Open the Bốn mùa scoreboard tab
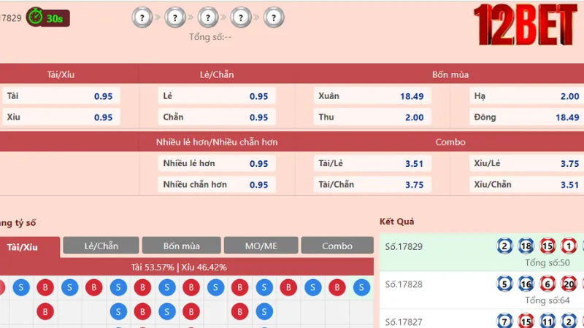 click(x=181, y=246)
